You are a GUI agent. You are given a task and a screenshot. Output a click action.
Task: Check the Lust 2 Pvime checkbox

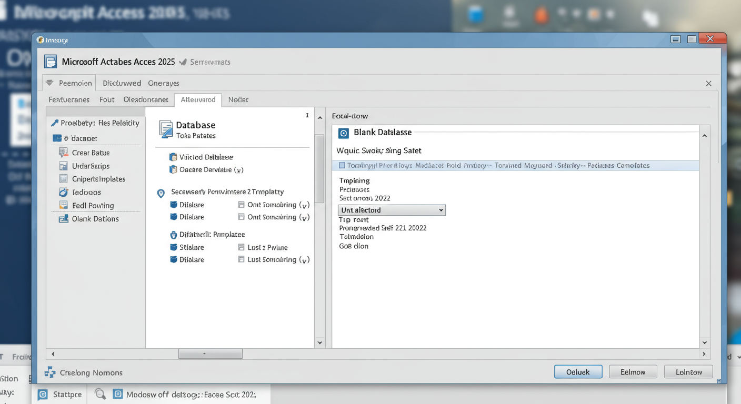pos(242,247)
